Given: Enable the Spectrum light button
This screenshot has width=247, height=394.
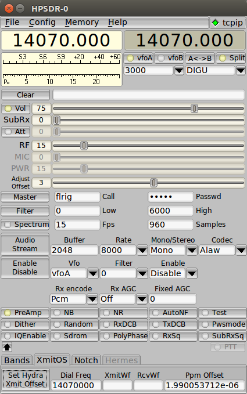Looking at the screenshot, I should coord(25,225).
